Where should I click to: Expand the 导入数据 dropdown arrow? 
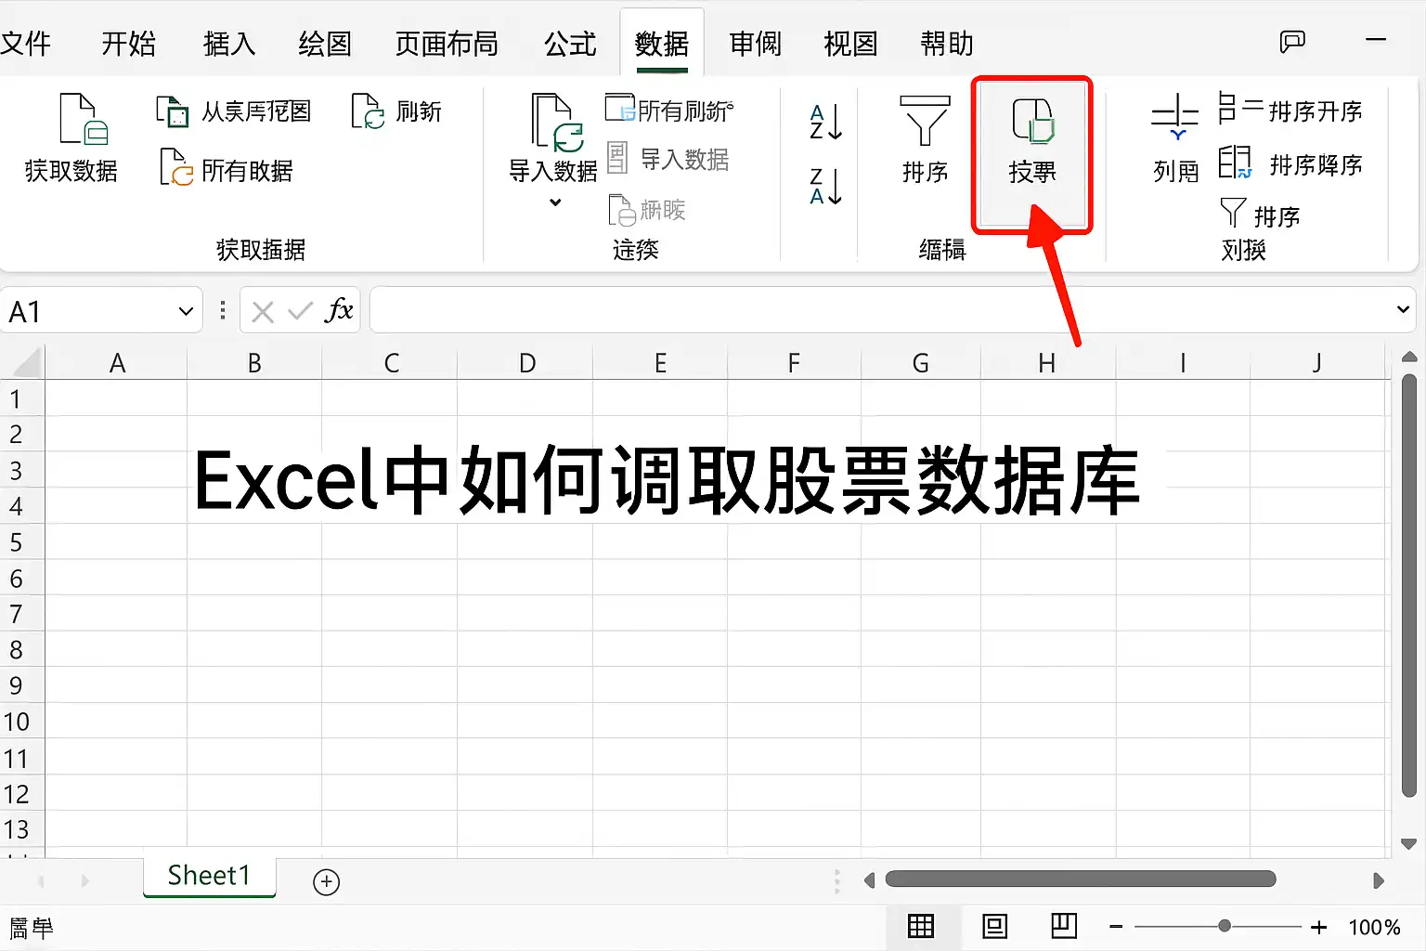554,202
